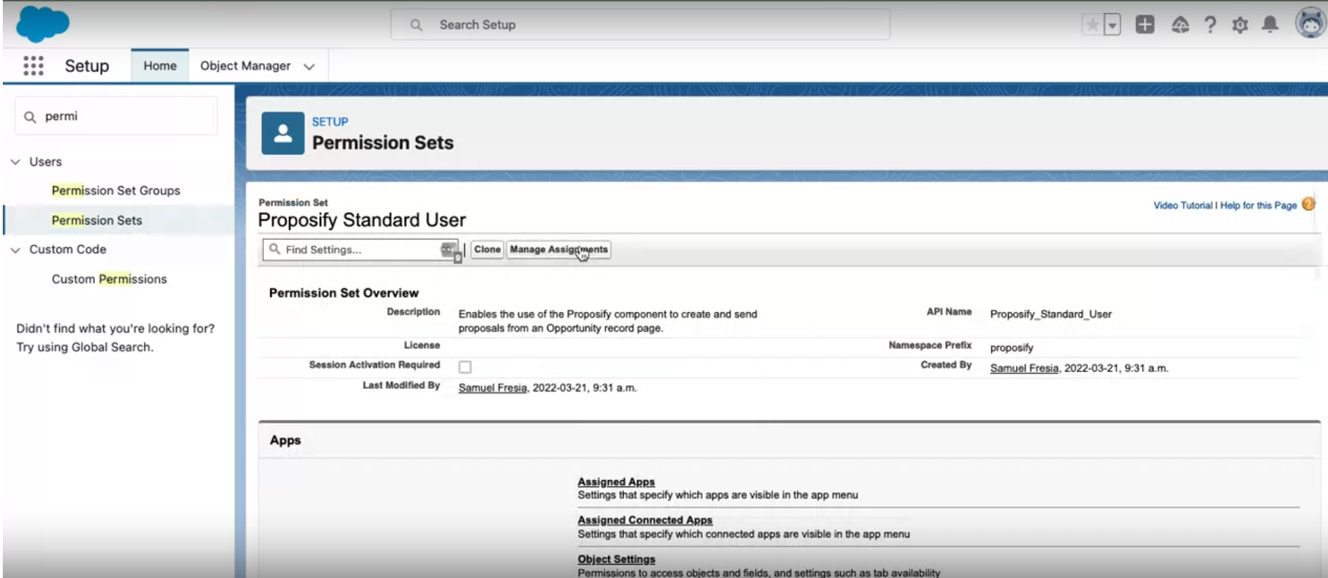This screenshot has height=578, width=1328.
Task: Select API name Proposify_Standard_User text
Action: (1051, 314)
